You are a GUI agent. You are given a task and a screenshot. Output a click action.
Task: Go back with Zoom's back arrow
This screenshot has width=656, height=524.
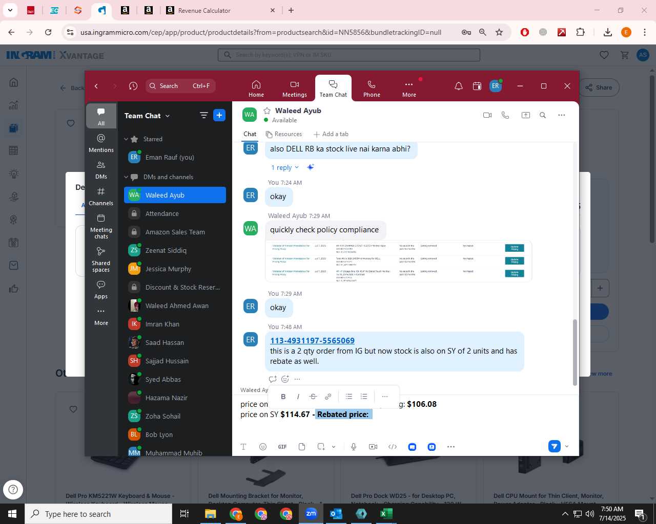(96, 86)
